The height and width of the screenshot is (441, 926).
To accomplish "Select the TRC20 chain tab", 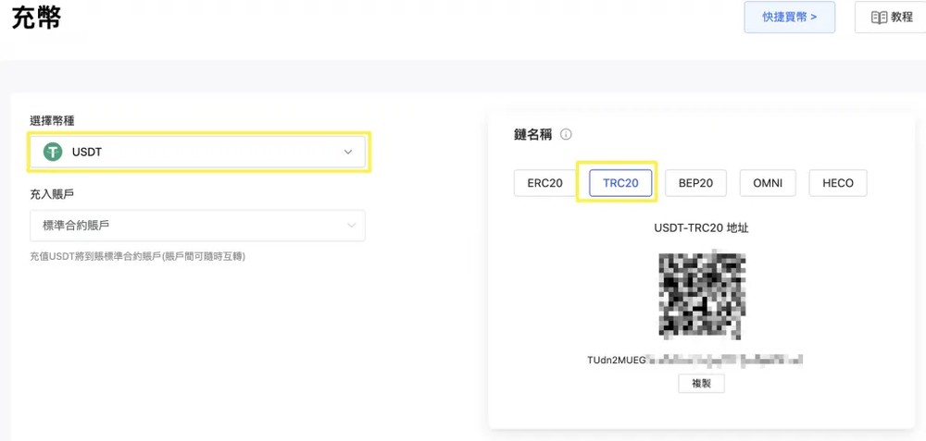I will (x=620, y=183).
